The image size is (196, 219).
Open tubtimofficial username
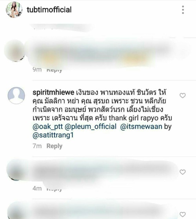pyautogui.click(x=49, y=10)
